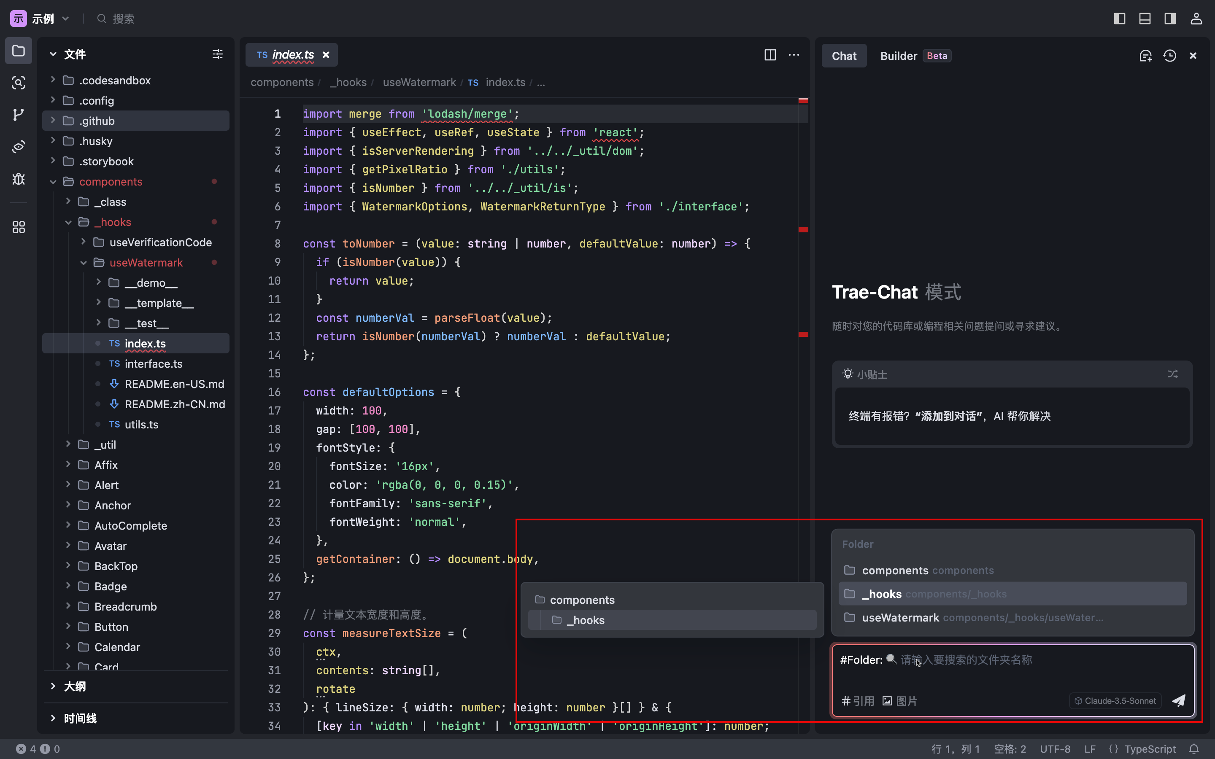Toggle the left sidebar layout button
Image resolution: width=1215 pixels, height=759 pixels.
pyautogui.click(x=1120, y=19)
